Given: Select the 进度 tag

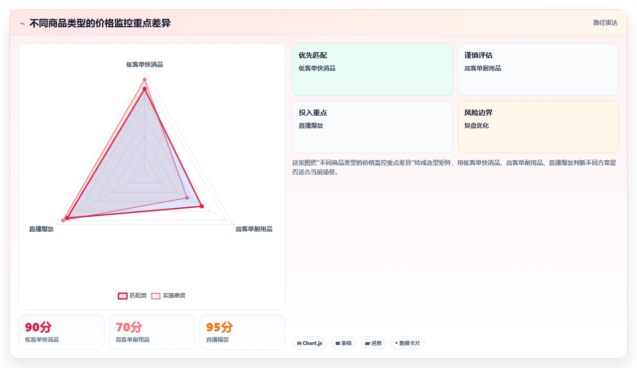Looking at the screenshot, I should [x=373, y=343].
